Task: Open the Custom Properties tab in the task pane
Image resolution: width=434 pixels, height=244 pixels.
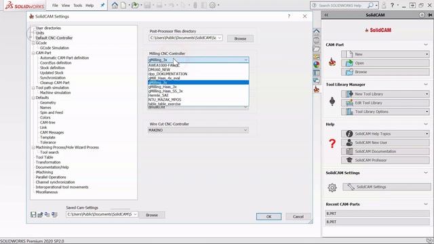Action: click(x=317, y=73)
